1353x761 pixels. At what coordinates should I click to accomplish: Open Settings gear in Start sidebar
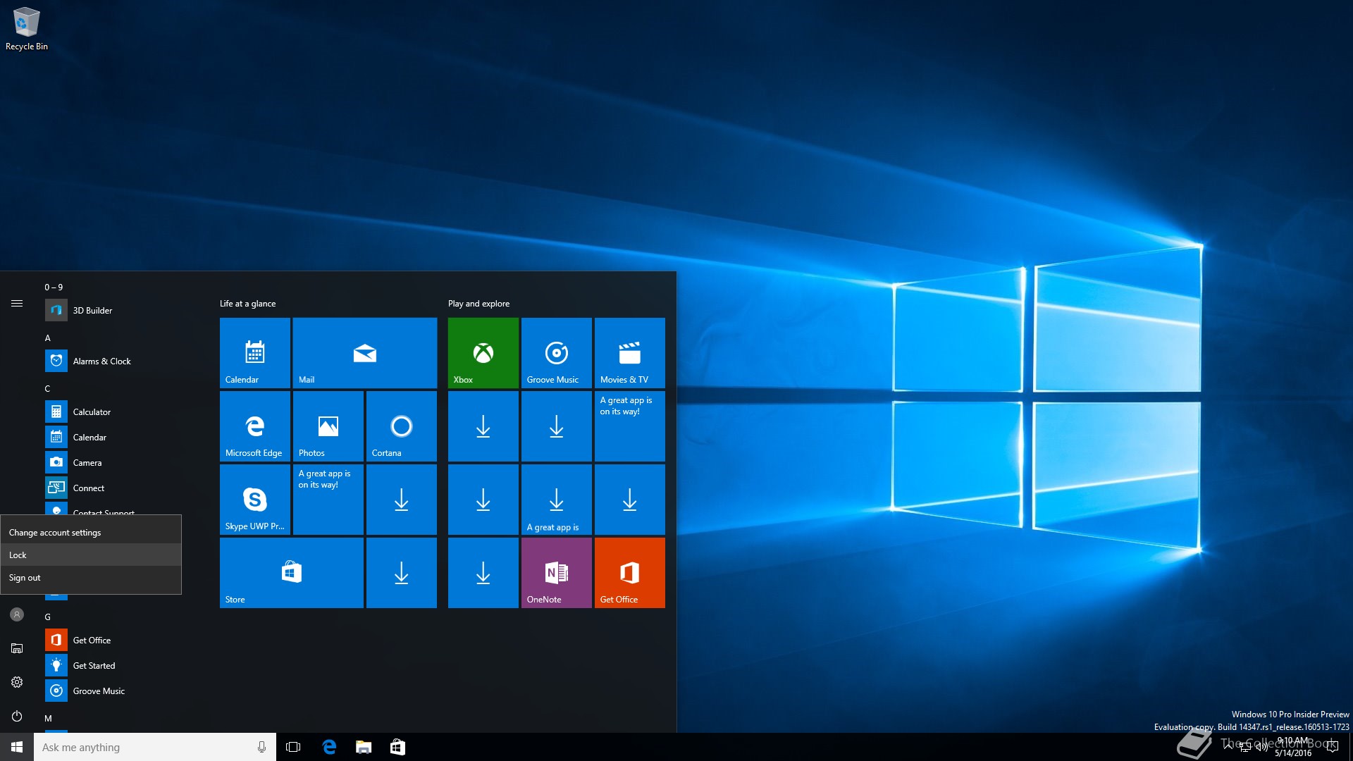point(17,682)
